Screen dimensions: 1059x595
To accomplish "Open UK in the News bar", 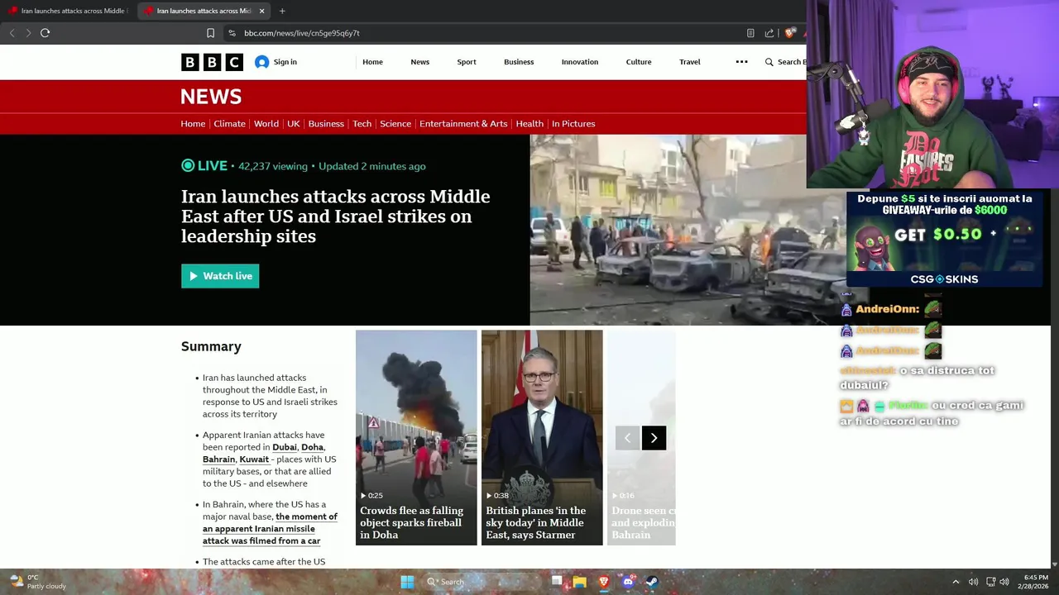I will [x=294, y=124].
